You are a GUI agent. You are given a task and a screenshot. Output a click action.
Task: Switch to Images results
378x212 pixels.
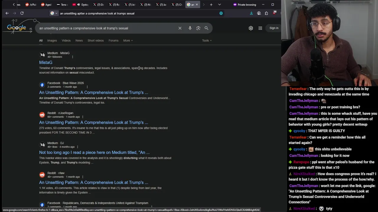tap(52, 41)
